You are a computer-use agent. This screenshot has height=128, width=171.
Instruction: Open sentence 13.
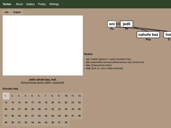[x=6, y=102]
